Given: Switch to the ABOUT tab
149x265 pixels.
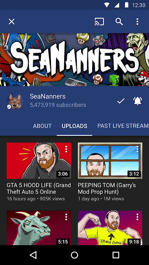Looking at the screenshot, I should coord(42,126).
